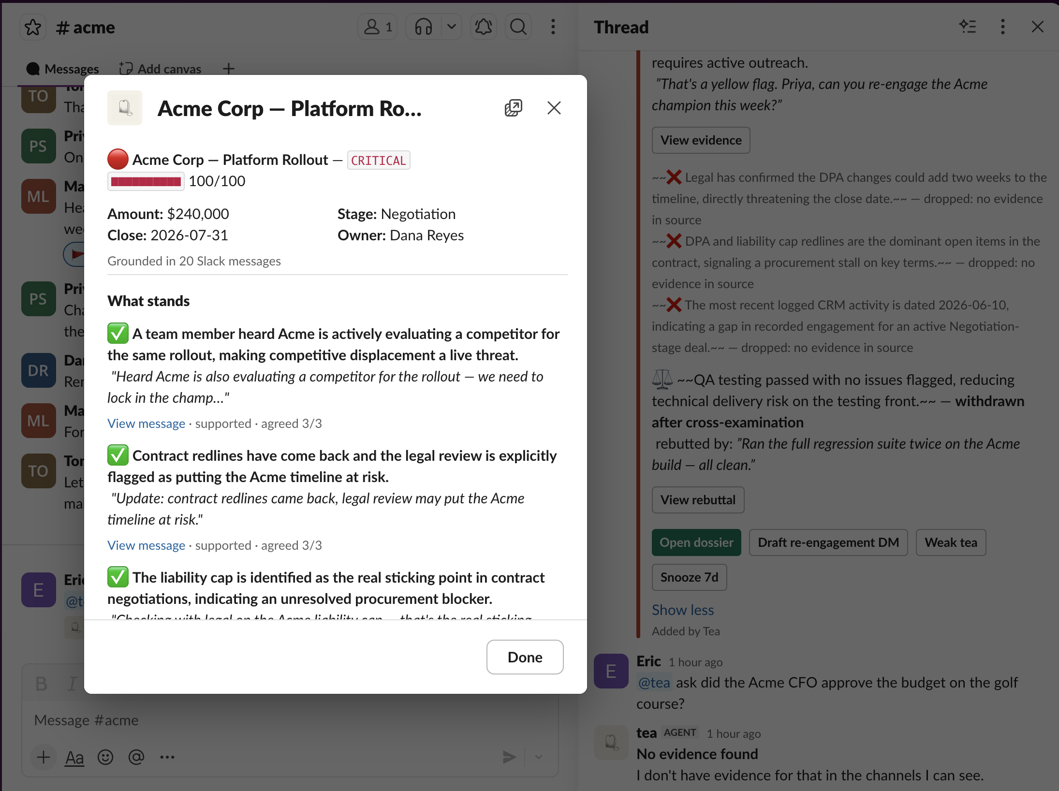Collapse with Show less link
The width and height of the screenshot is (1059, 791).
point(683,610)
